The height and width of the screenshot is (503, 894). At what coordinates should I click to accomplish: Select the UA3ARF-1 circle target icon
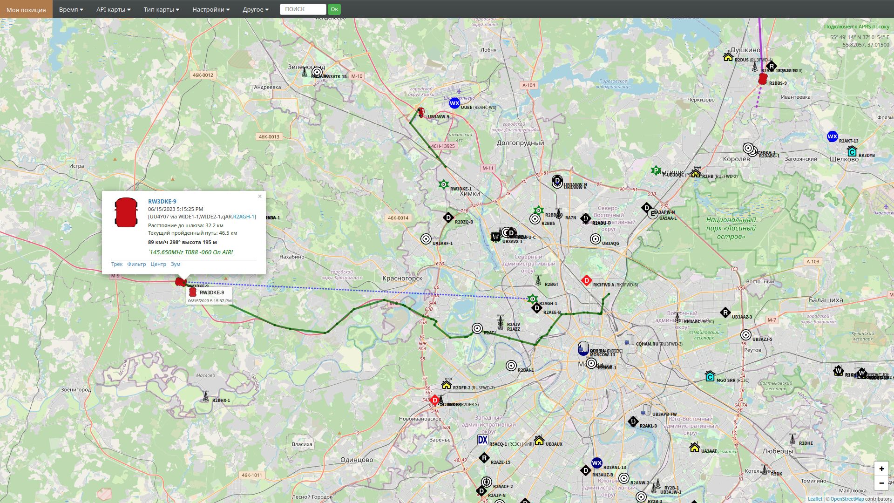(426, 239)
